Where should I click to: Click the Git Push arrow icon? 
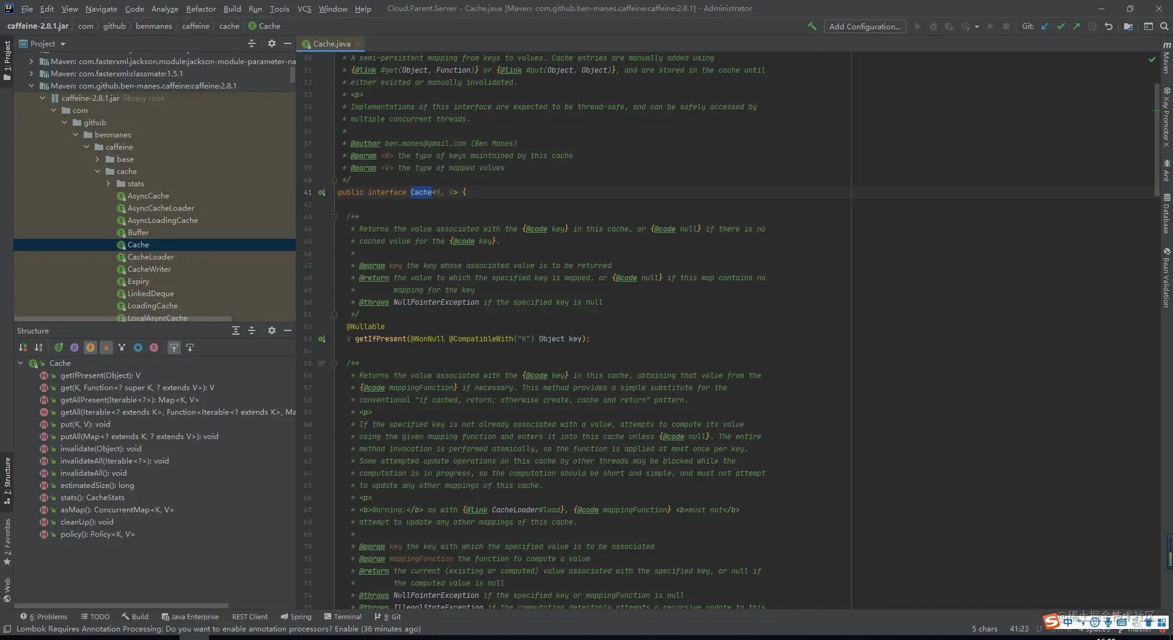tap(1076, 26)
